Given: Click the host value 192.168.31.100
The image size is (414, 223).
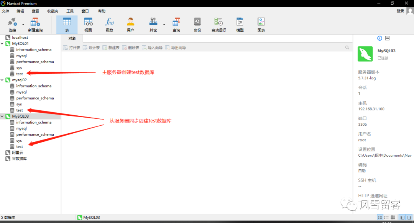Looking at the screenshot, I should 371,109.
